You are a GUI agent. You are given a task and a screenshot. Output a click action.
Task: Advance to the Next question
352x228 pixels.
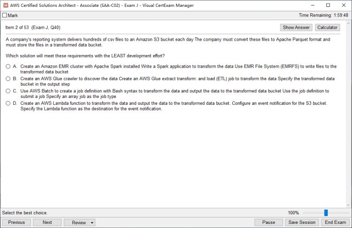click(47, 223)
